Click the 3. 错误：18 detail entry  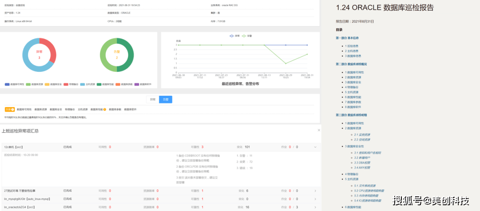click(x=244, y=168)
